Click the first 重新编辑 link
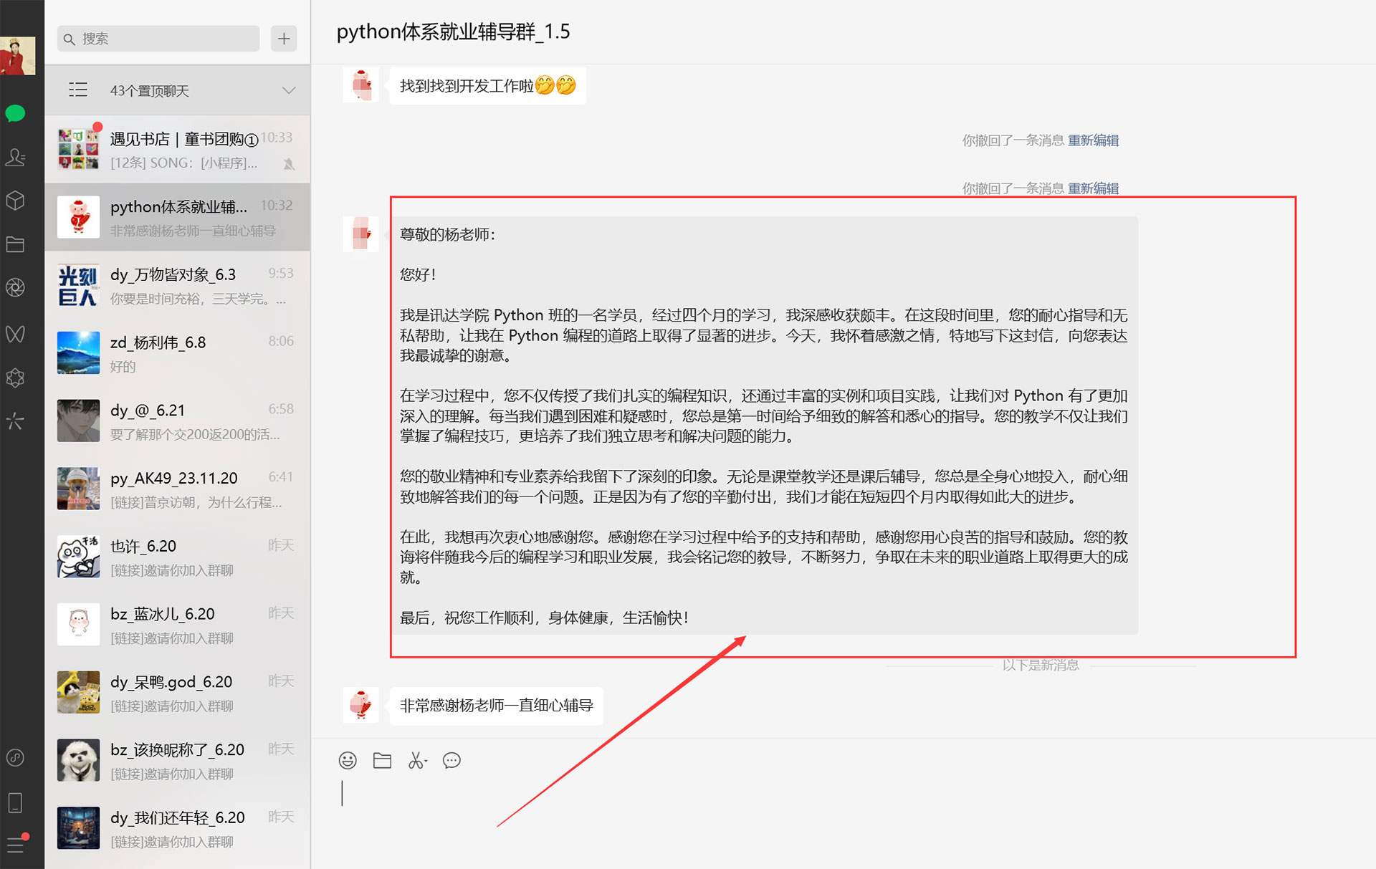Image resolution: width=1376 pixels, height=869 pixels. pos(1093,140)
